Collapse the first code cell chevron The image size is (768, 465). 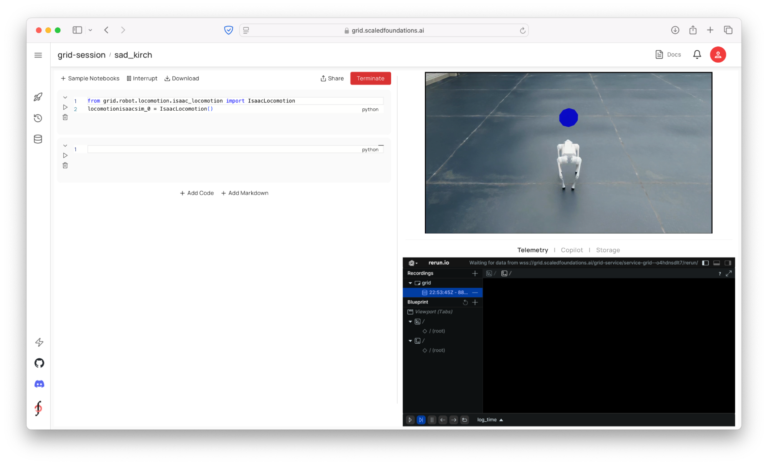(x=65, y=98)
